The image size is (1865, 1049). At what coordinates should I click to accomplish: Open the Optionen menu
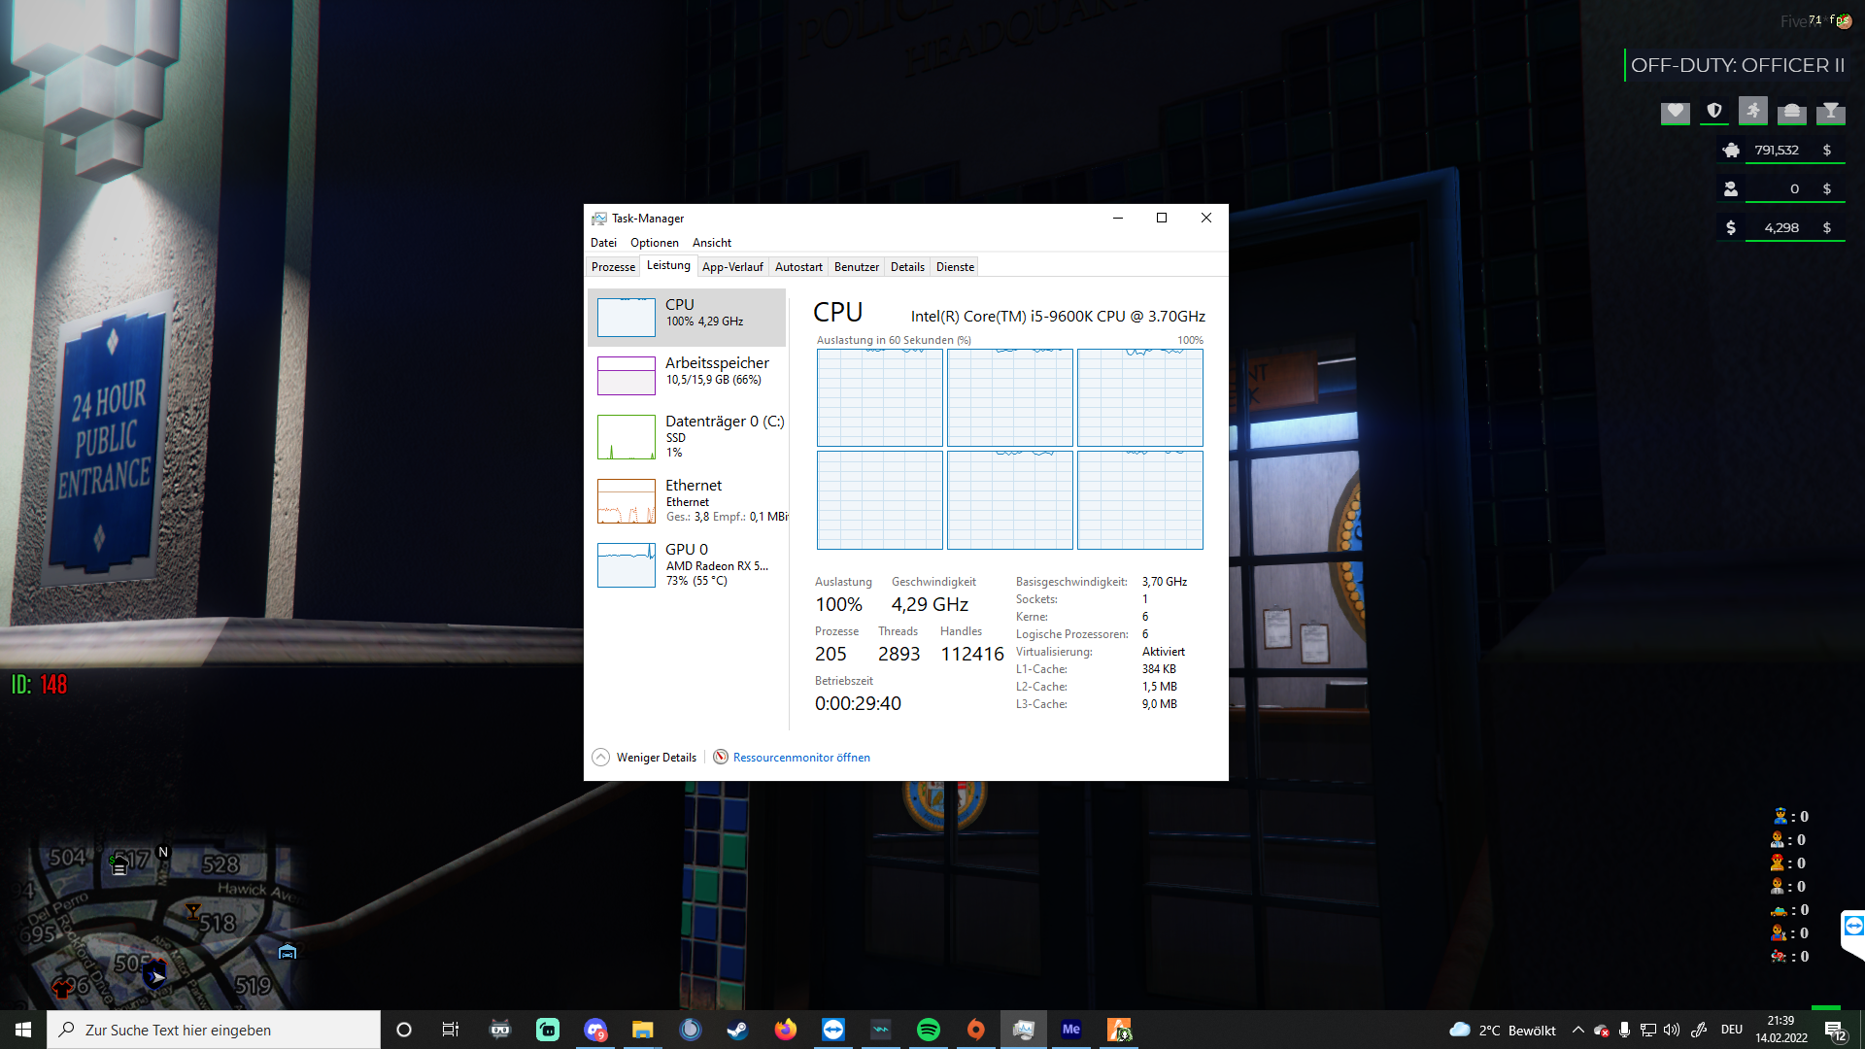654,243
